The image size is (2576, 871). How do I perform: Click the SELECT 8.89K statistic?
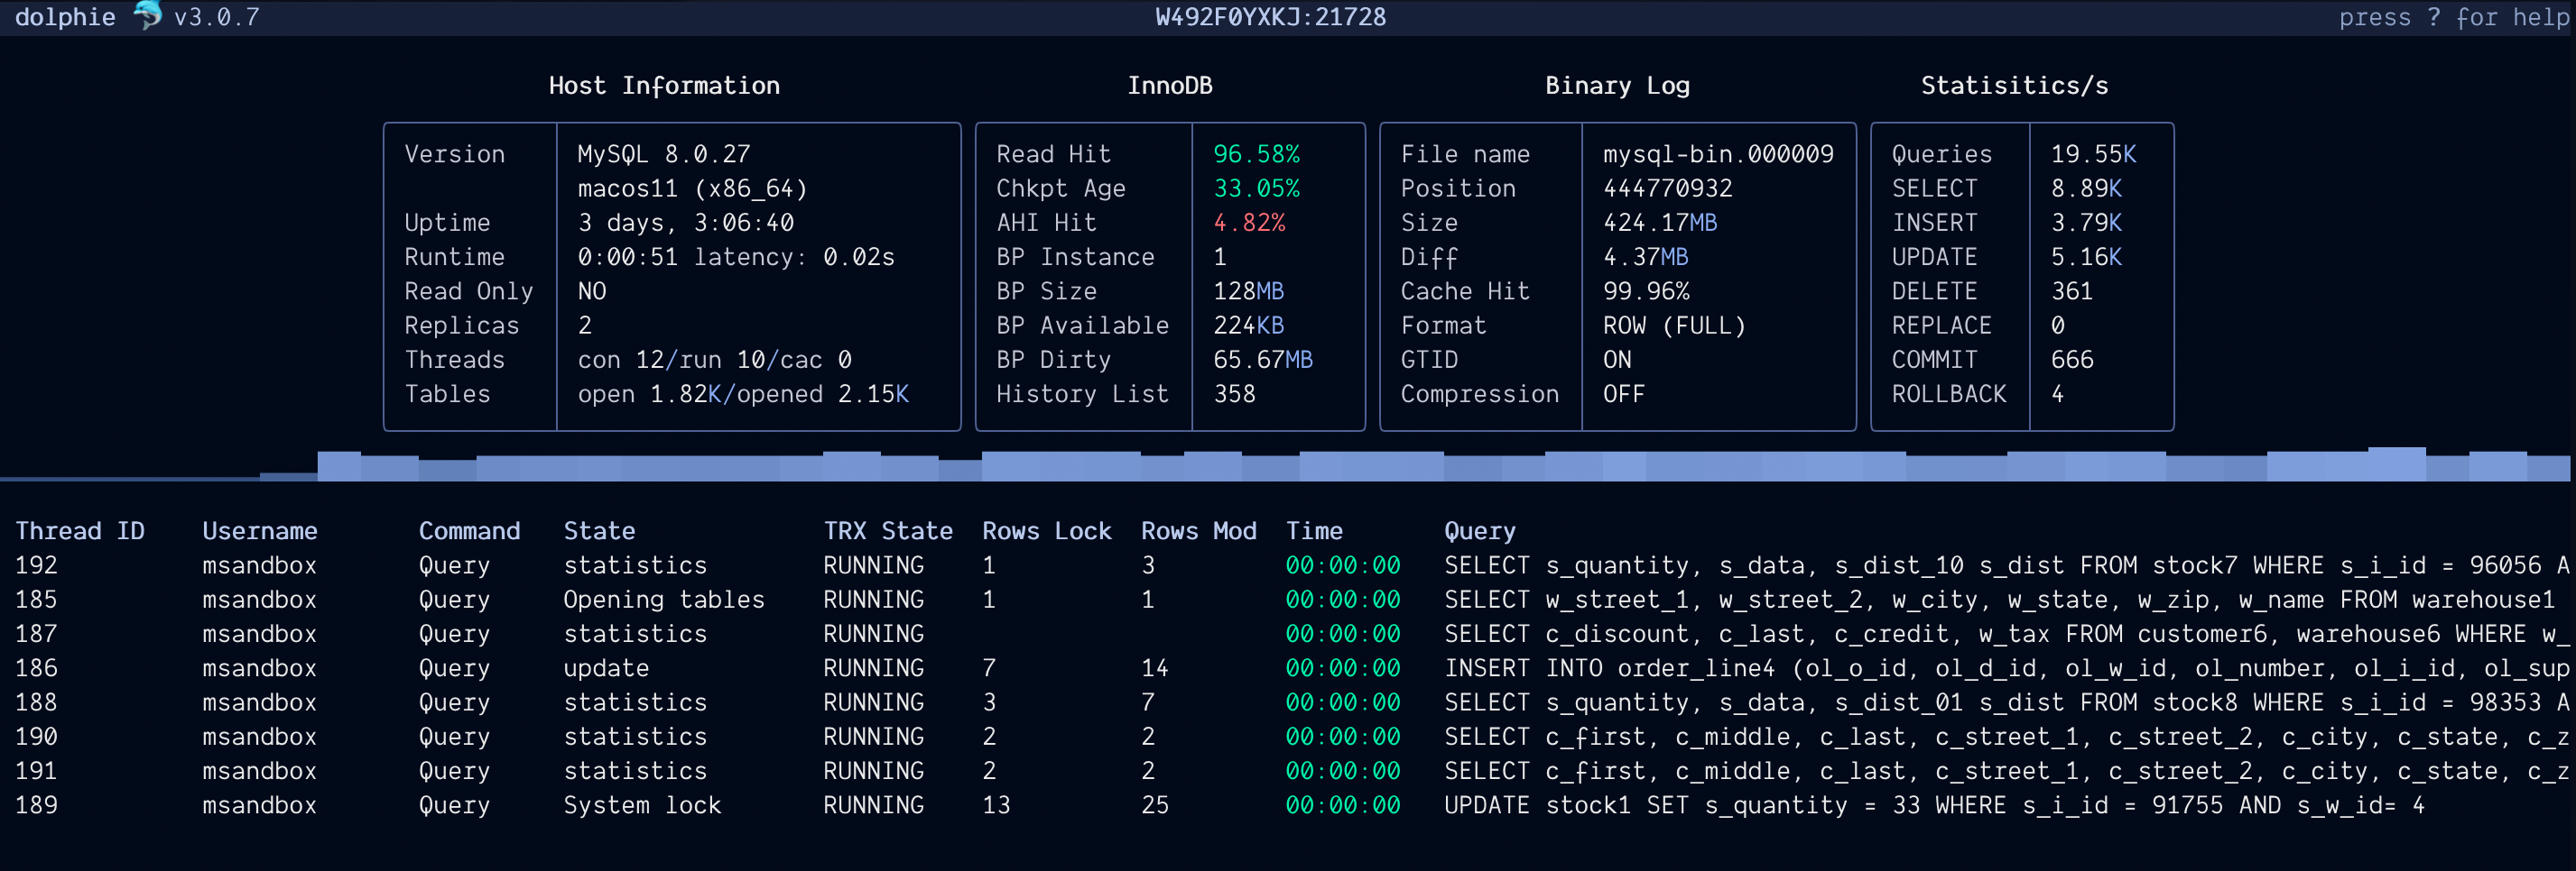(2086, 188)
